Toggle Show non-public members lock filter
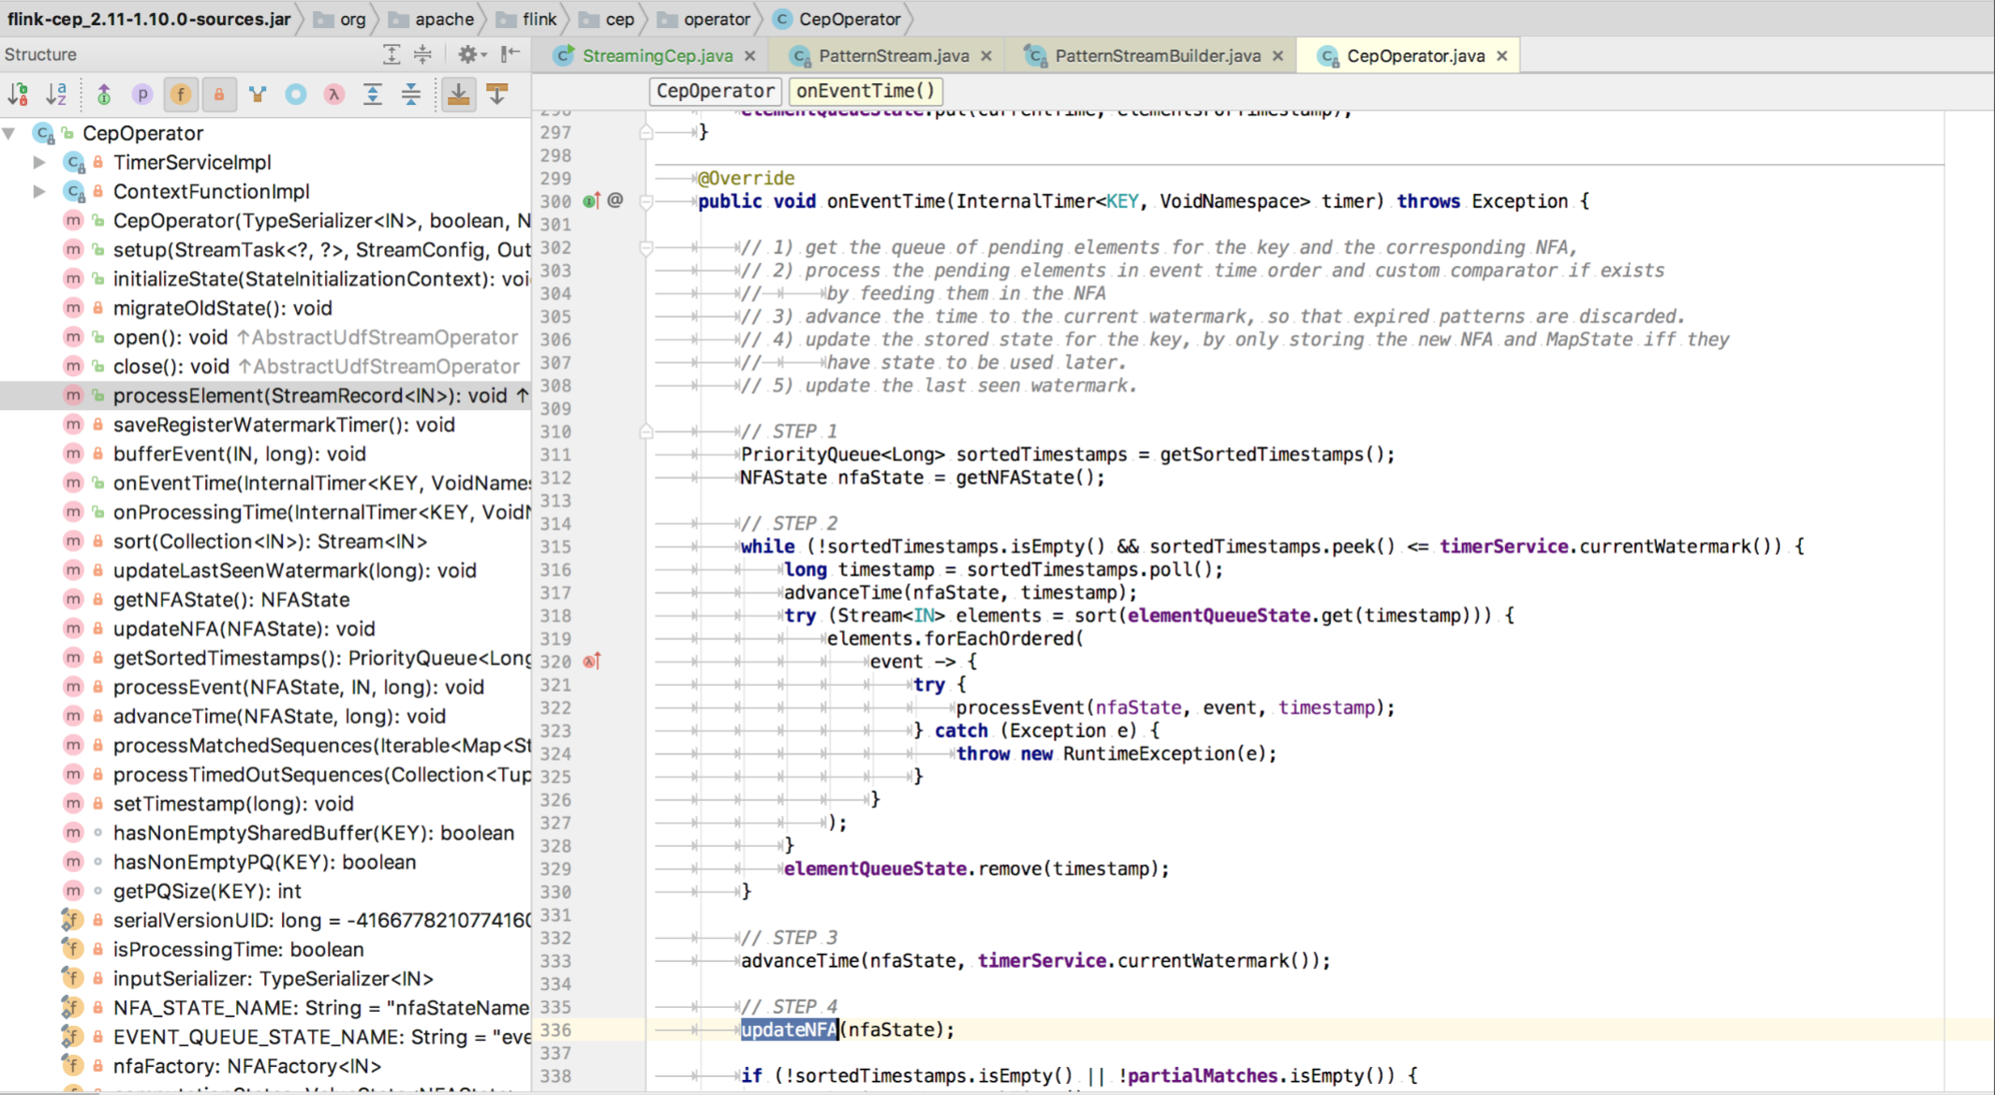This screenshot has height=1095, width=1995. [219, 94]
